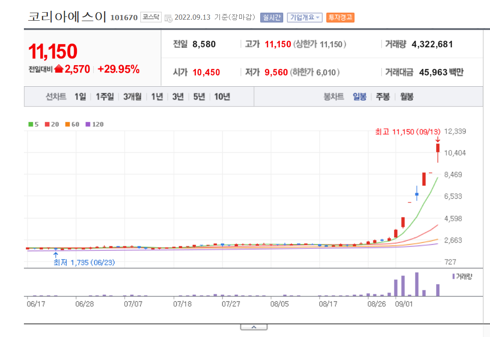Click change amount 2,570

point(77,69)
